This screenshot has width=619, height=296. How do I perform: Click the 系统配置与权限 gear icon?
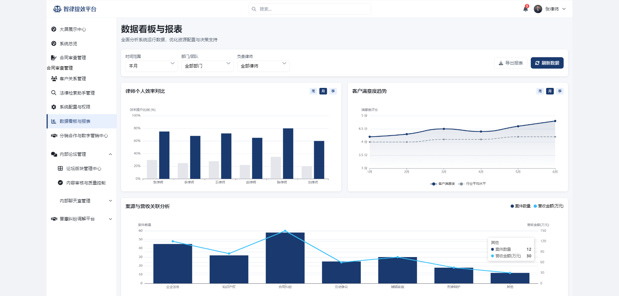coord(54,107)
